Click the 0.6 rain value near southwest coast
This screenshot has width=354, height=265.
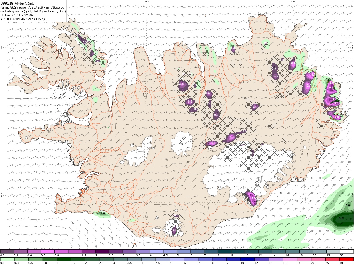click(x=103, y=213)
